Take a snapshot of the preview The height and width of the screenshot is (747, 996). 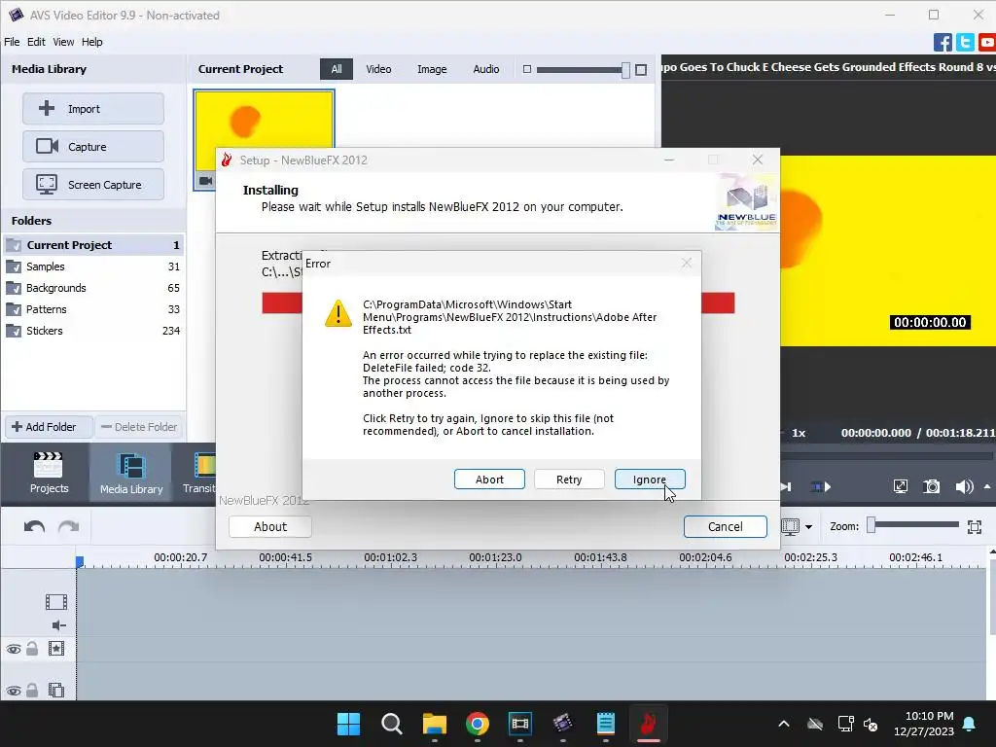931,486
